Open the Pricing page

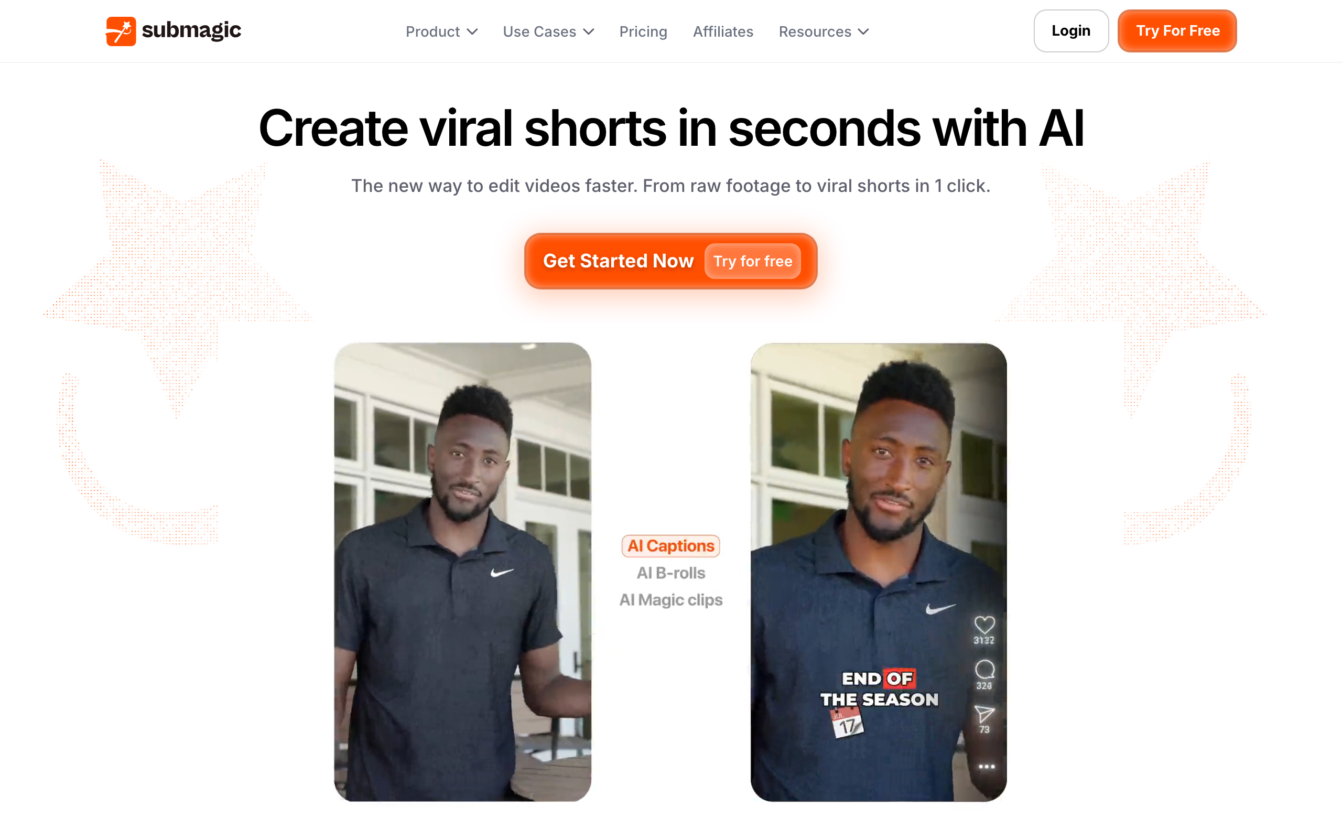643,31
